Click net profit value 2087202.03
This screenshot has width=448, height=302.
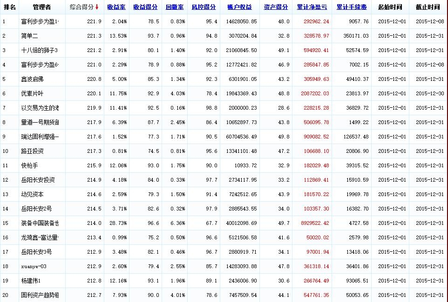[x=315, y=93]
